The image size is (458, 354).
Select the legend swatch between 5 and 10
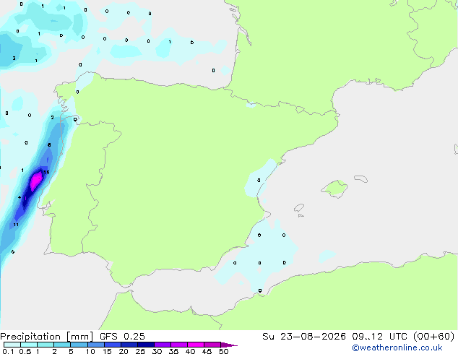79,345
